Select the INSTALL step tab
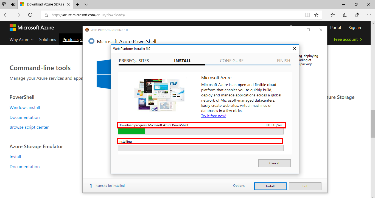 tap(183, 61)
